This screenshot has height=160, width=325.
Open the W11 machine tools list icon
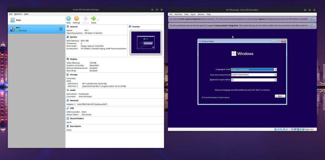coord(61,29)
